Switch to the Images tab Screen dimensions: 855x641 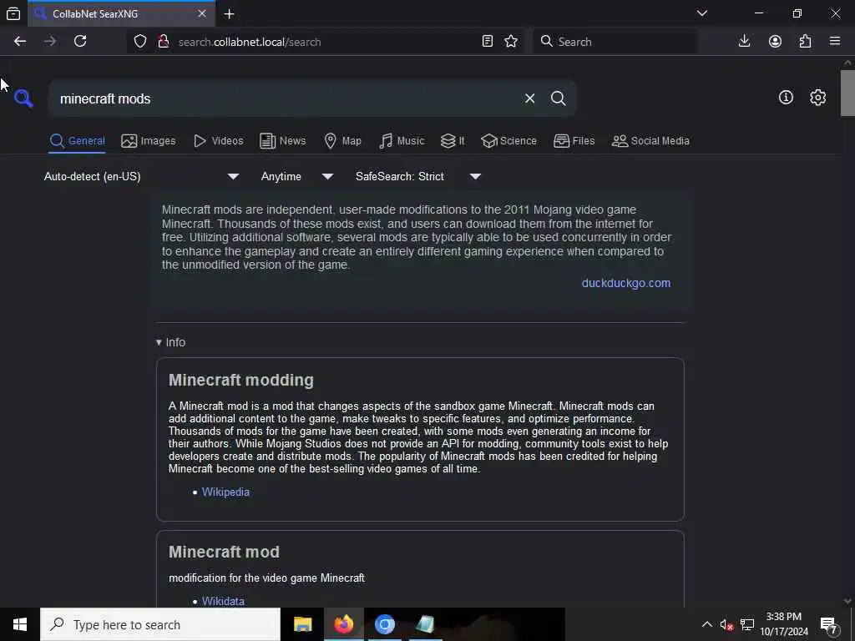(x=149, y=141)
